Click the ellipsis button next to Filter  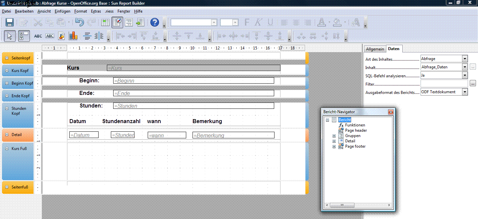point(473,83)
